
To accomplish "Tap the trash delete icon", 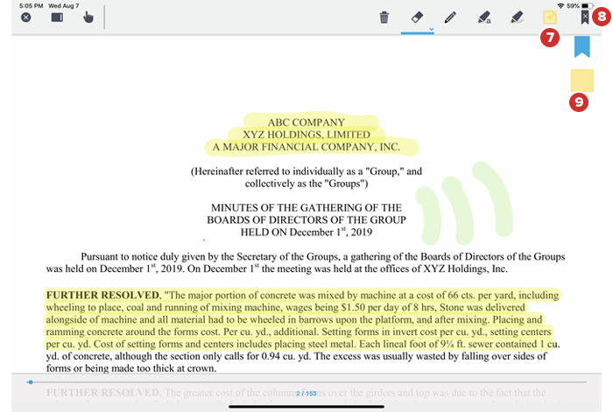I will coord(384,17).
